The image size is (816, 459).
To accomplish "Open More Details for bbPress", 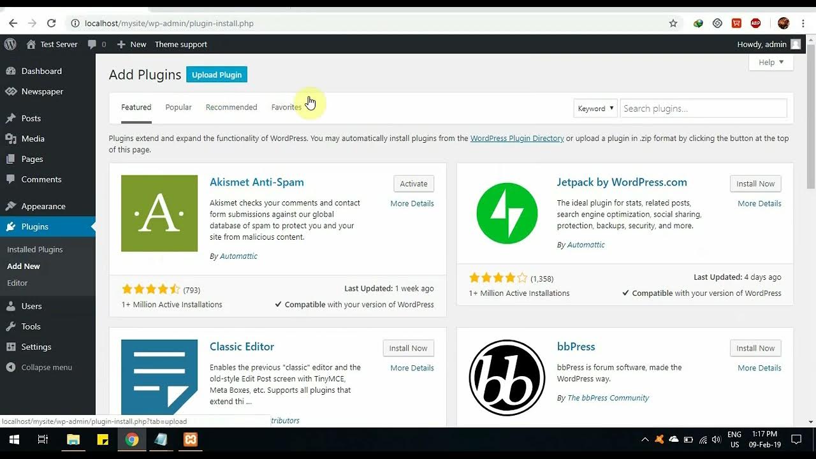I will (x=759, y=368).
